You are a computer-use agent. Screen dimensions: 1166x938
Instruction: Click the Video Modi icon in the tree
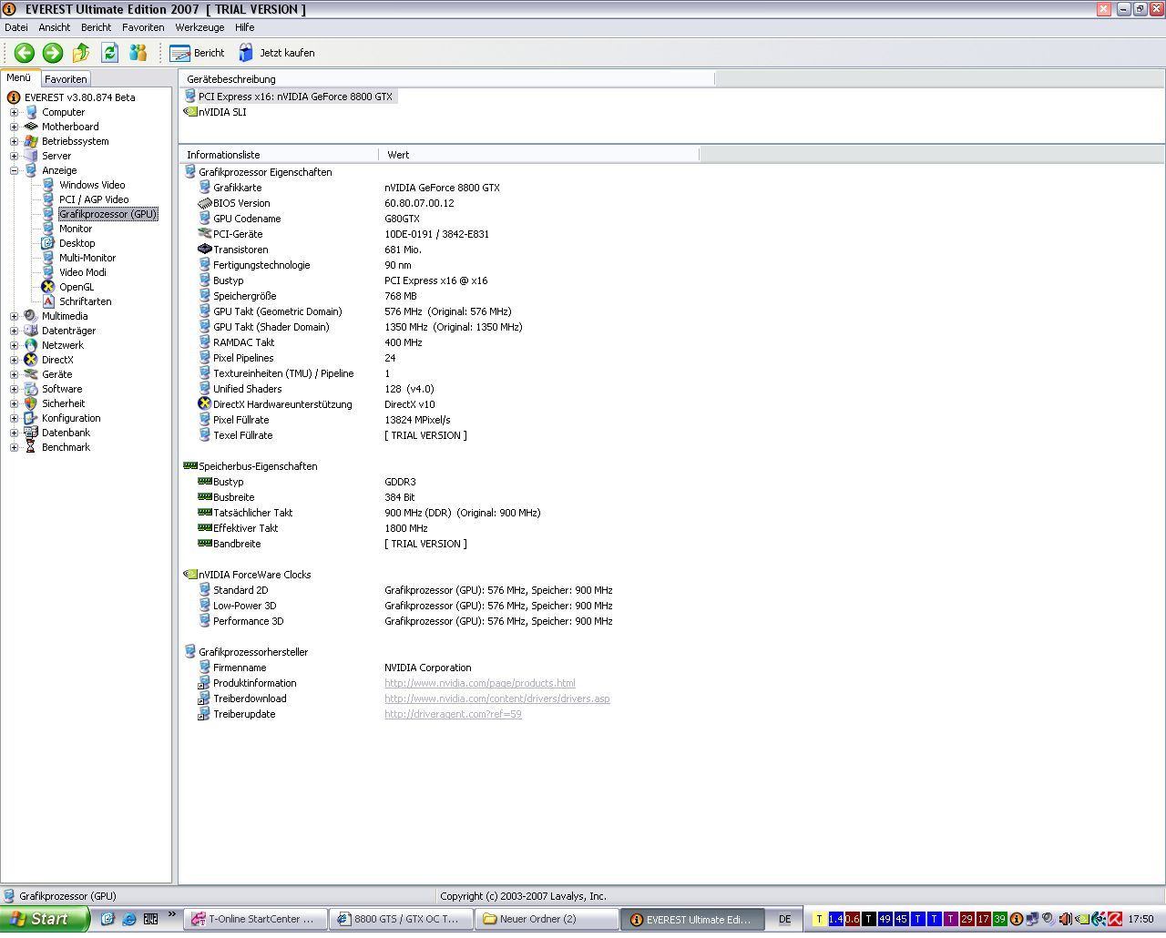tap(48, 272)
